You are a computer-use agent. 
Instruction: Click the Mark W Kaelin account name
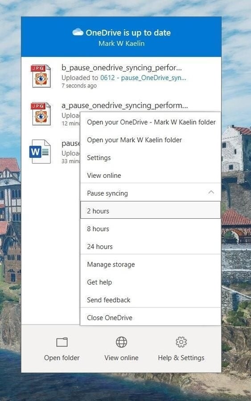tap(122, 44)
